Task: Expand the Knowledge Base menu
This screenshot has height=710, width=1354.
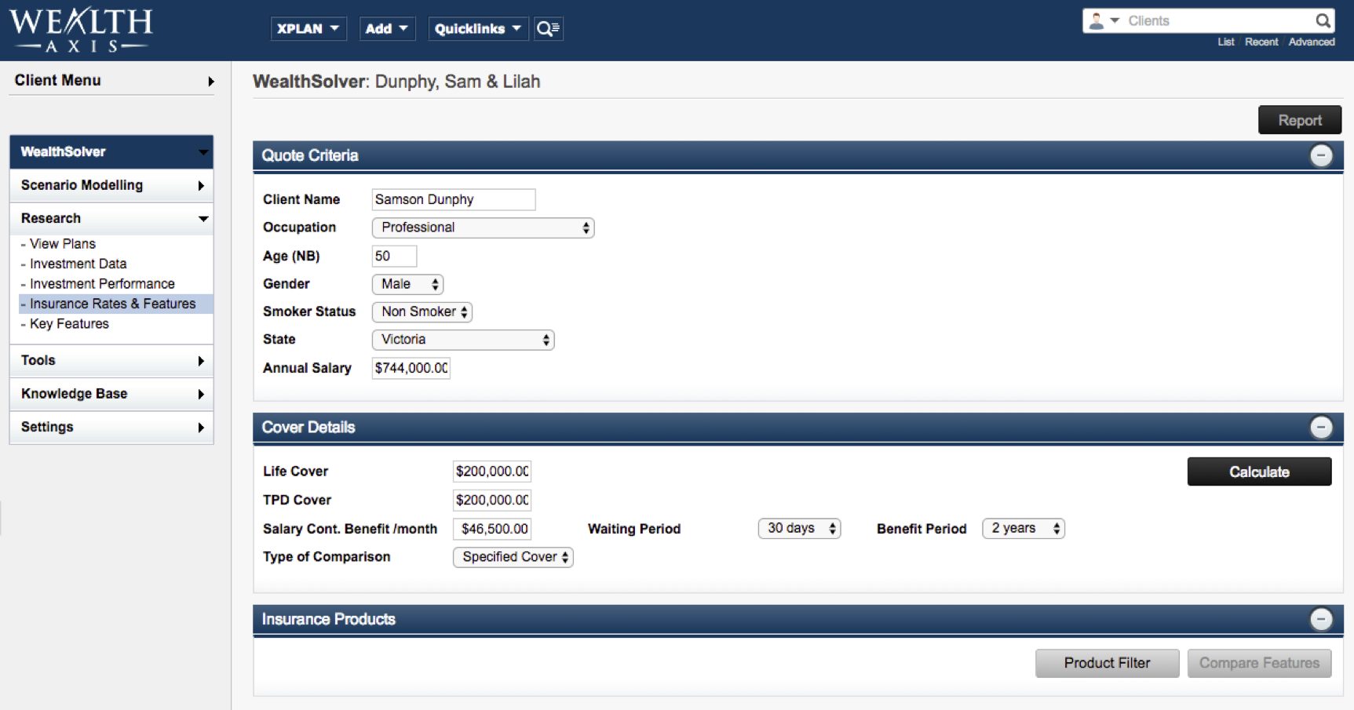Action: pyautogui.click(x=111, y=394)
